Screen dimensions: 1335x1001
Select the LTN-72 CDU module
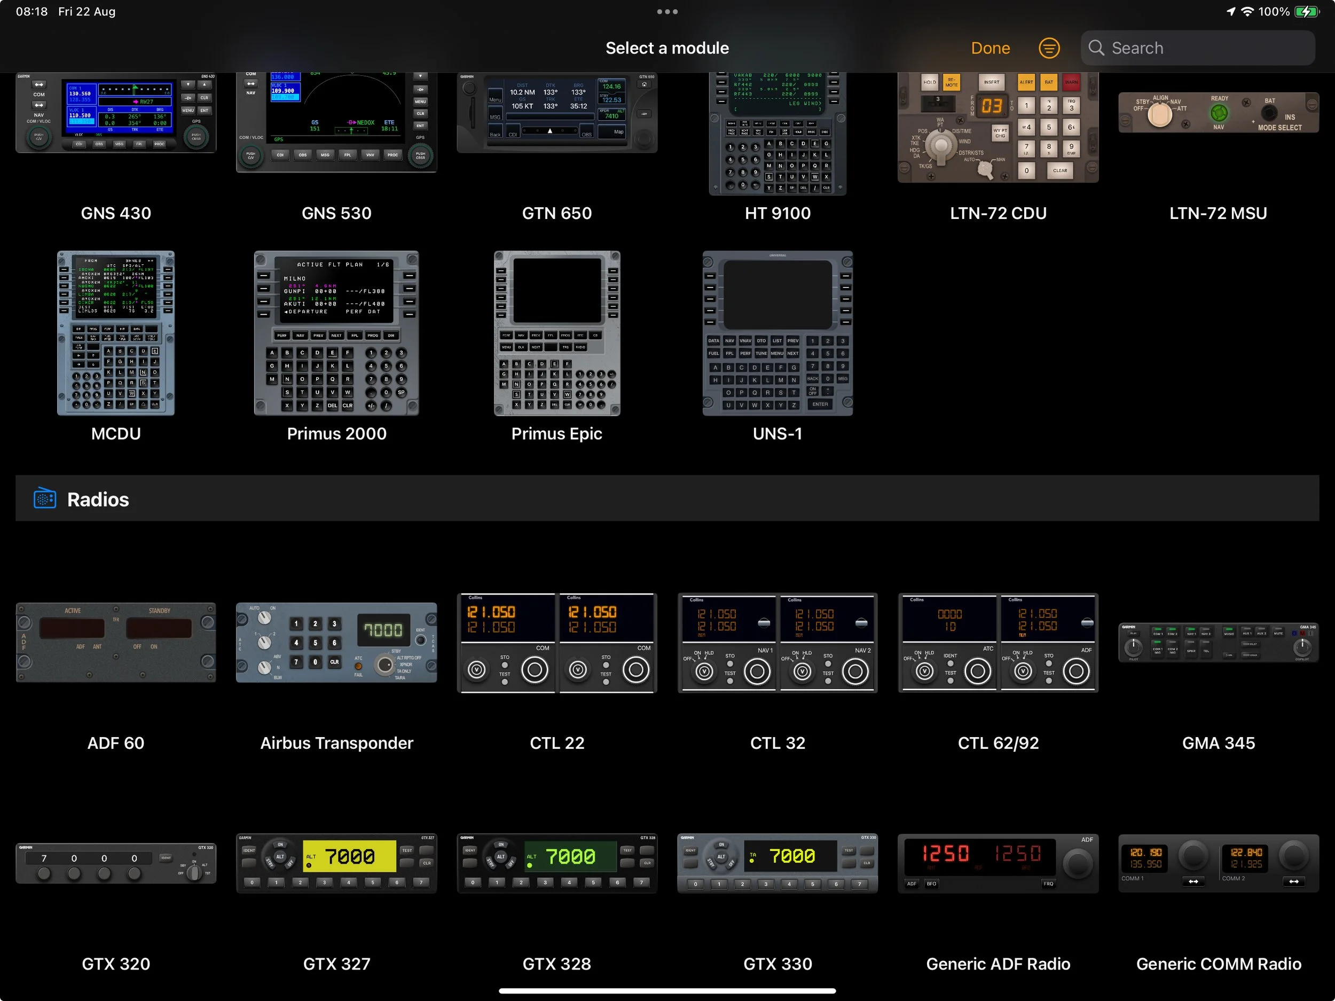pos(998,127)
